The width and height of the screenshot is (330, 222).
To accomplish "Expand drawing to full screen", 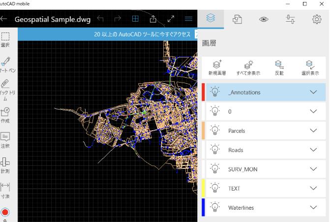I will point(171,19).
